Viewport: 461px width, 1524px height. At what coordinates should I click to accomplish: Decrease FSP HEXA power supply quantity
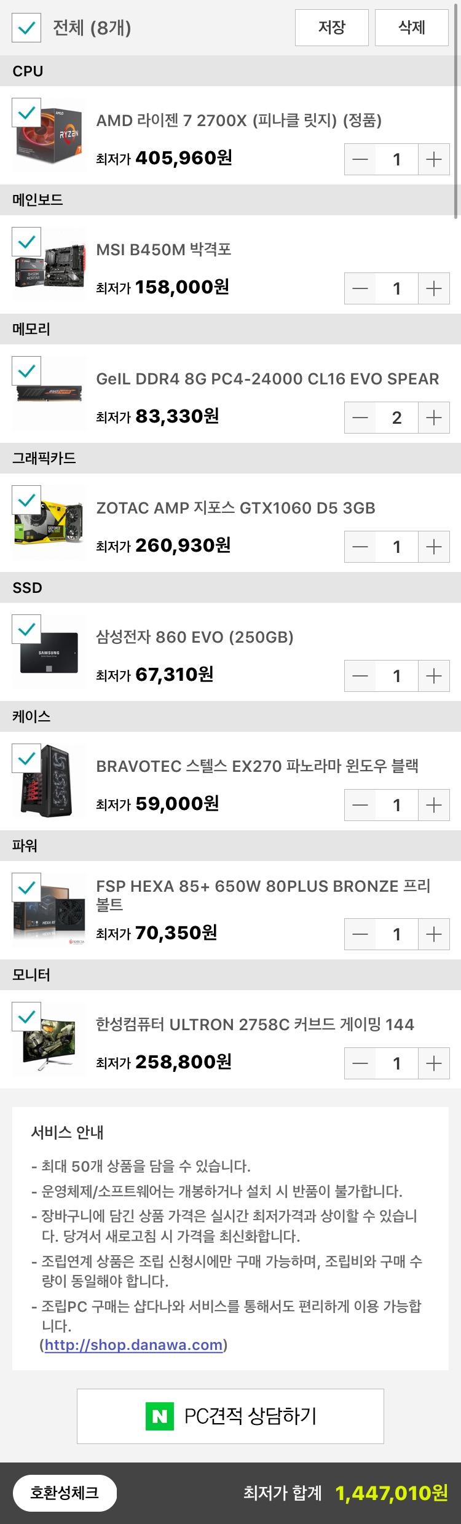pyautogui.click(x=360, y=934)
